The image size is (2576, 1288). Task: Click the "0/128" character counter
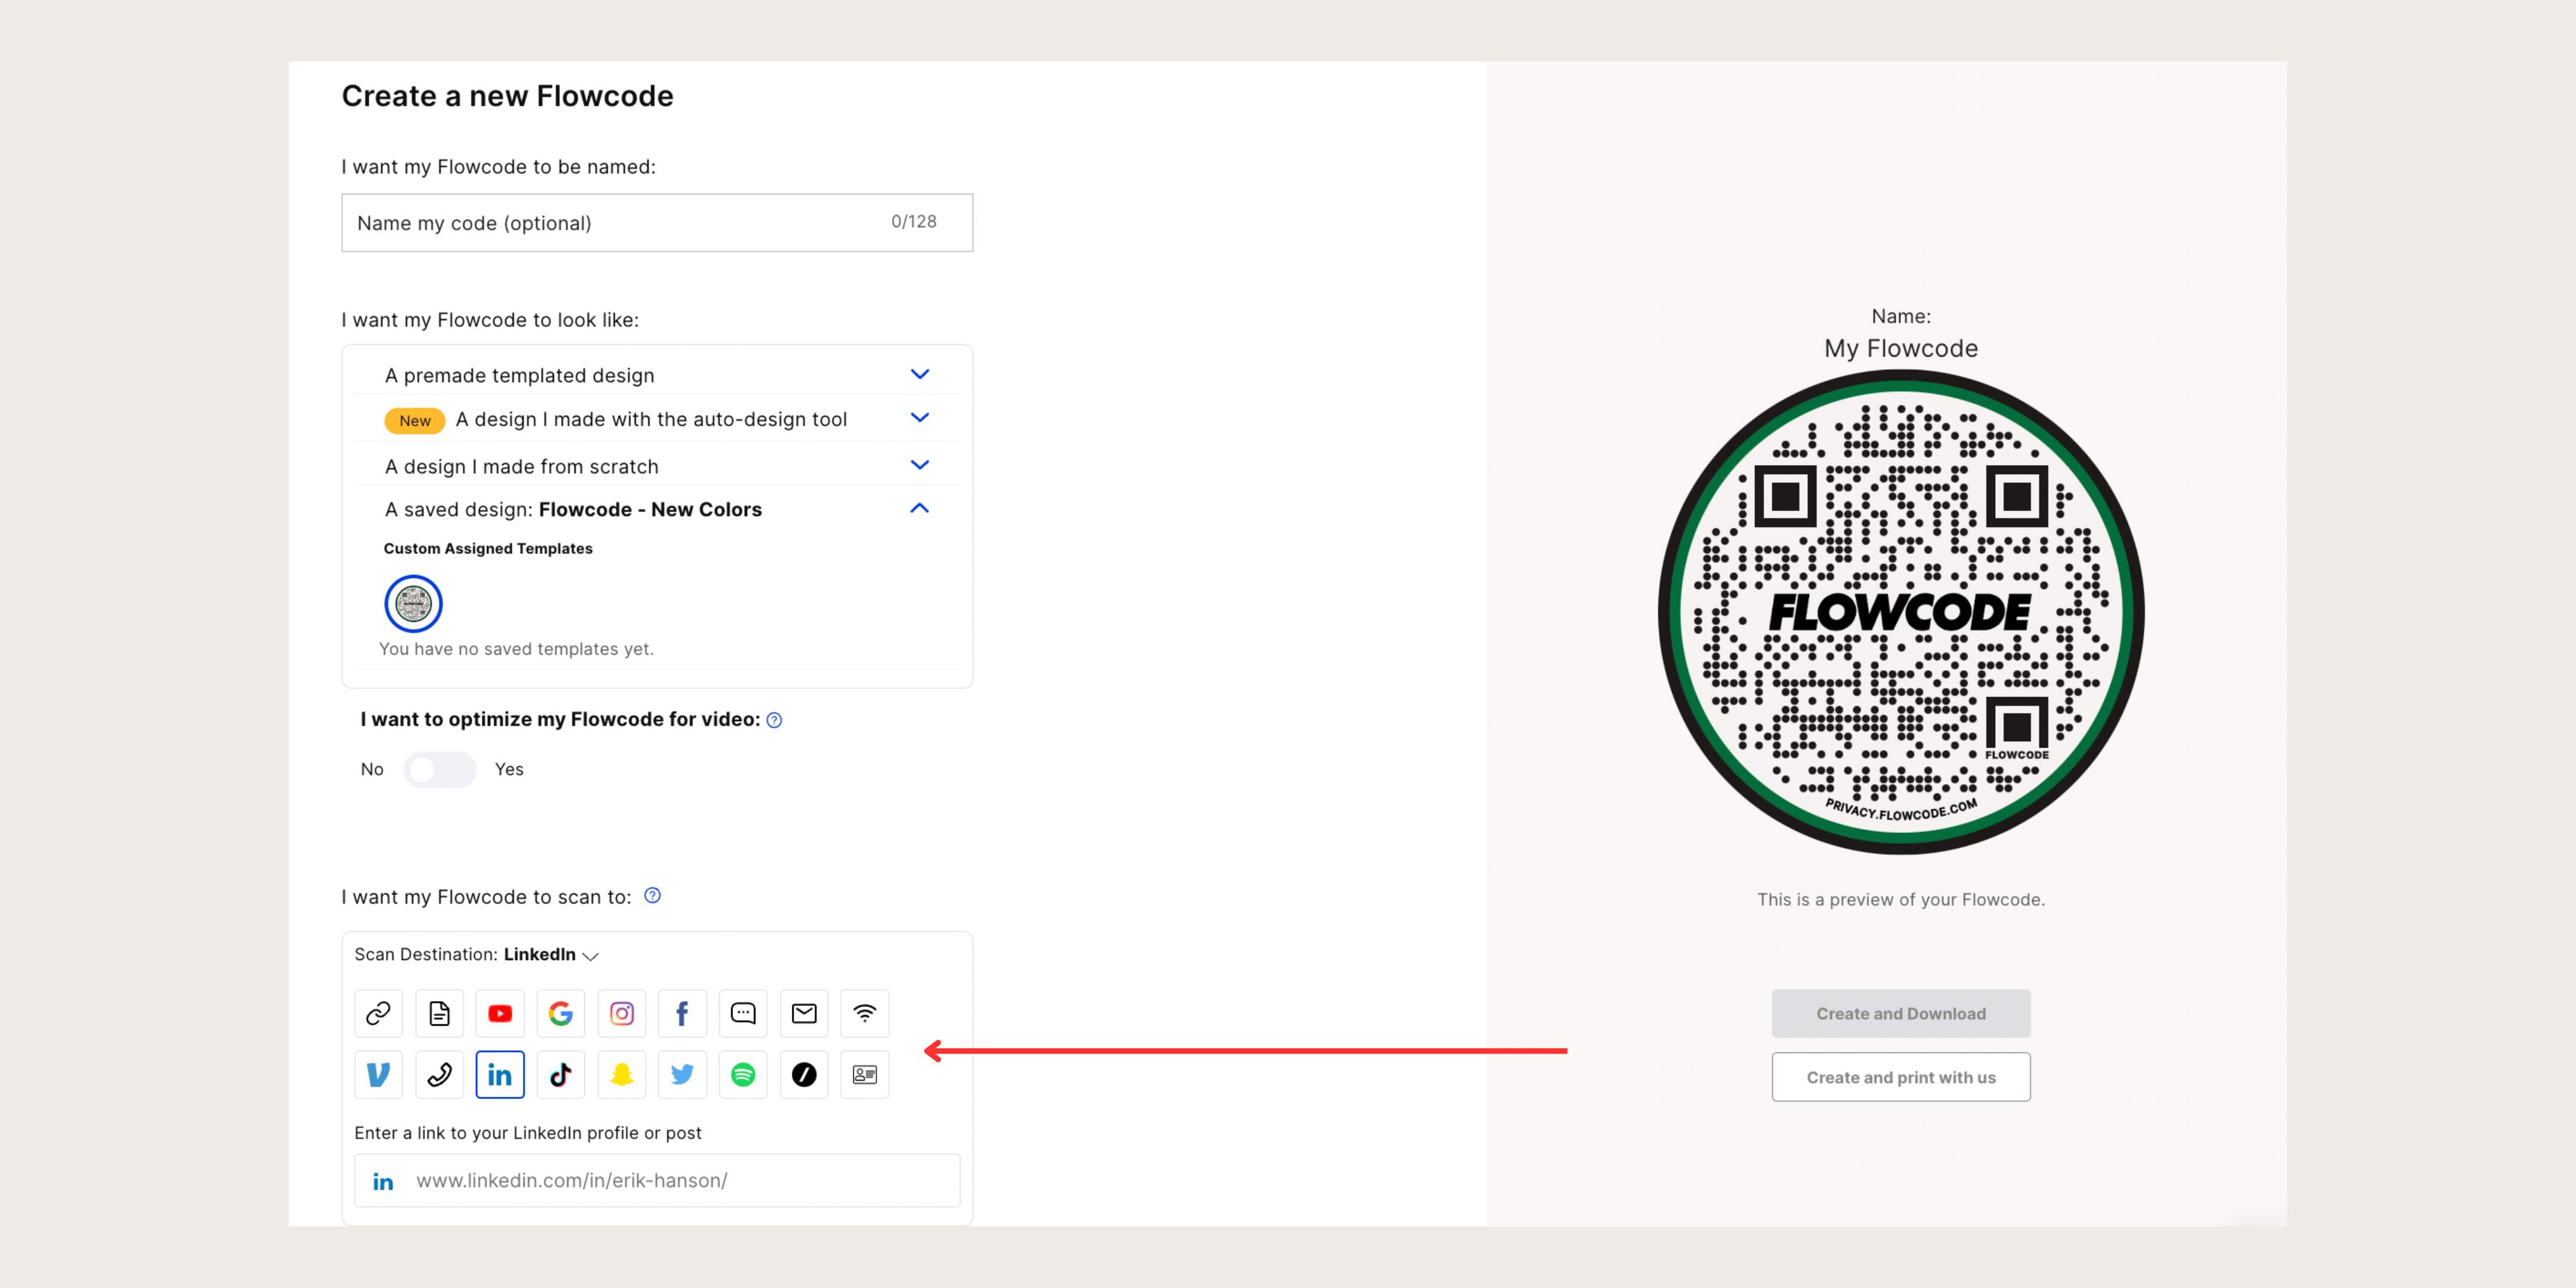[x=914, y=222]
